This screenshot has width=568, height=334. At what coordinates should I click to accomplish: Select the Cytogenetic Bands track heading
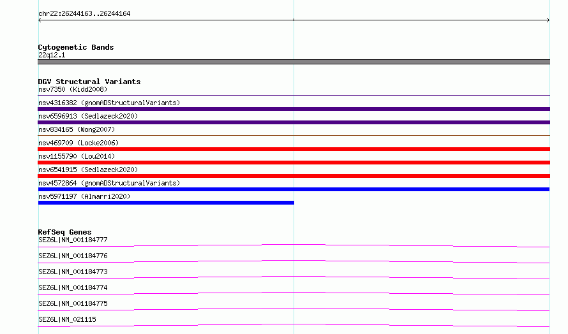[76, 47]
